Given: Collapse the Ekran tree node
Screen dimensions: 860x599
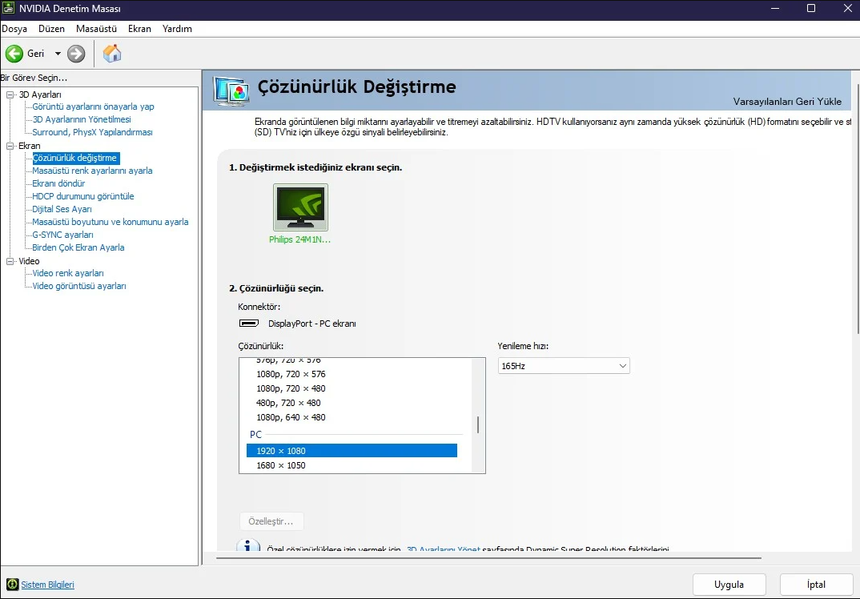Looking at the screenshot, I should pos(10,146).
